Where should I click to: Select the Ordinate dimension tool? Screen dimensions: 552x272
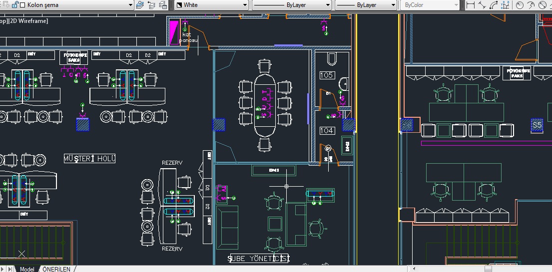(x=506, y=5)
